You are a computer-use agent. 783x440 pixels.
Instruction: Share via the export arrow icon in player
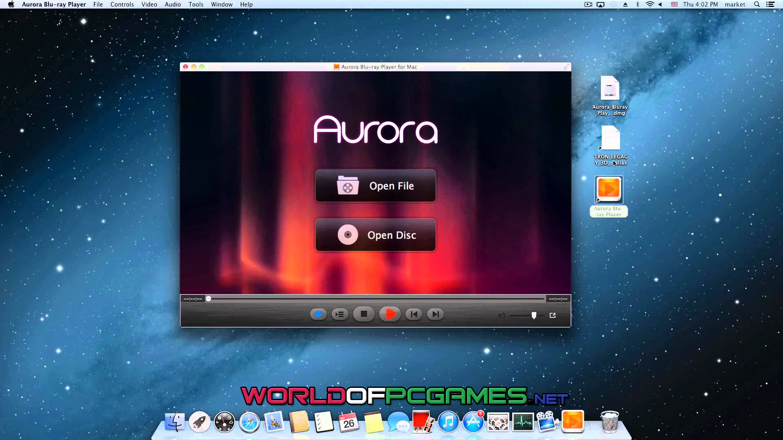coord(553,315)
